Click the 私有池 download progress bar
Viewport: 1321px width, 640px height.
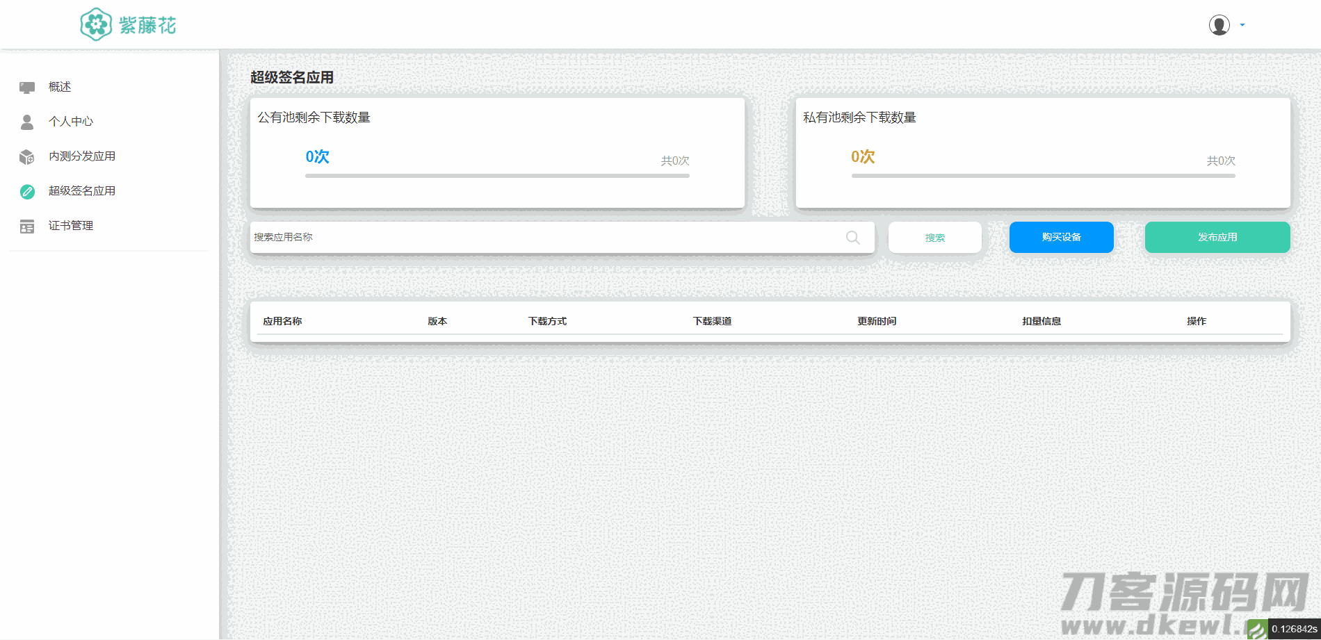coord(1043,176)
